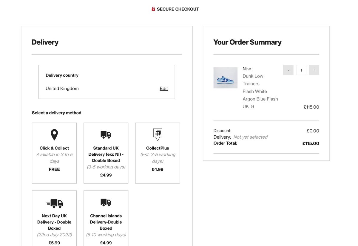
Task: Choose Standard UK Delivery (exc NI) - Double Boxed
Action: pyautogui.click(x=106, y=153)
